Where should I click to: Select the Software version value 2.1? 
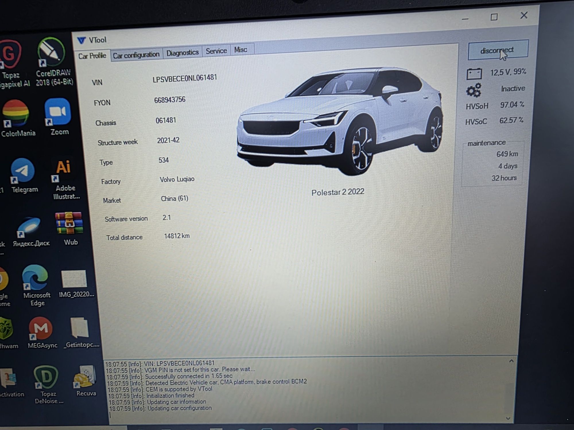click(167, 218)
